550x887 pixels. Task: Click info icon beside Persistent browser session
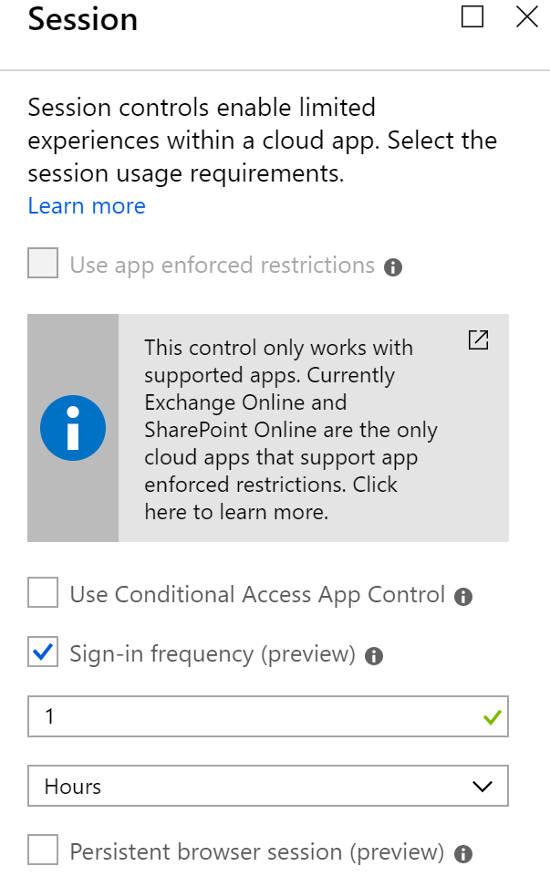point(463,853)
